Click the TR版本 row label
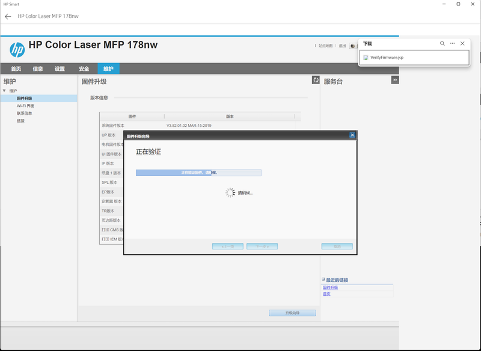The width and height of the screenshot is (481, 351). [108, 211]
